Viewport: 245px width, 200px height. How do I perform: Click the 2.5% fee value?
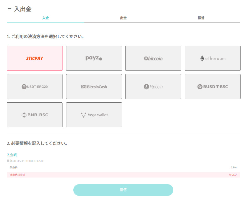click(234, 168)
